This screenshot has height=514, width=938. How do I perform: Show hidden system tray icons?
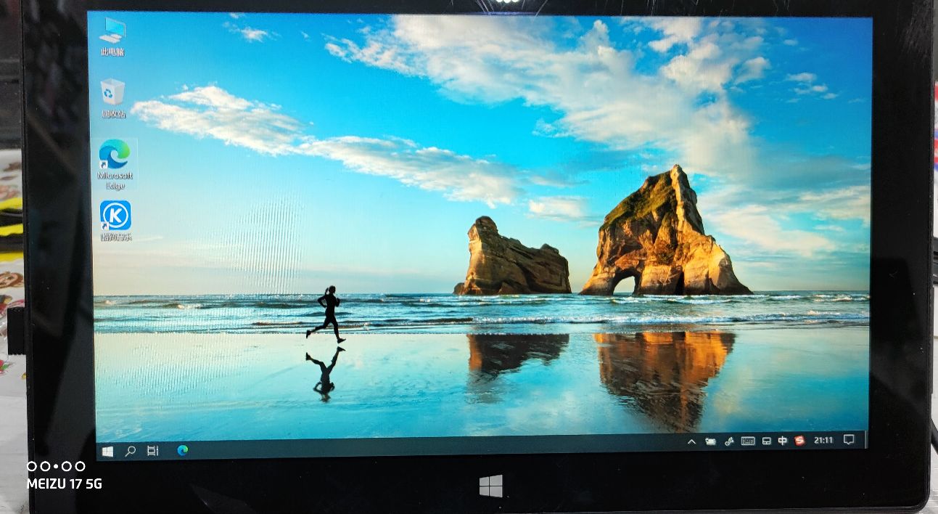691,441
